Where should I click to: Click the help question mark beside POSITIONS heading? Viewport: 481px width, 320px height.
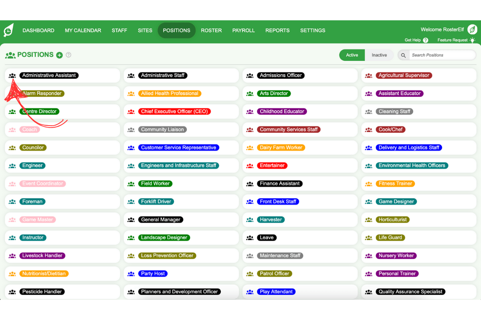[x=68, y=55]
